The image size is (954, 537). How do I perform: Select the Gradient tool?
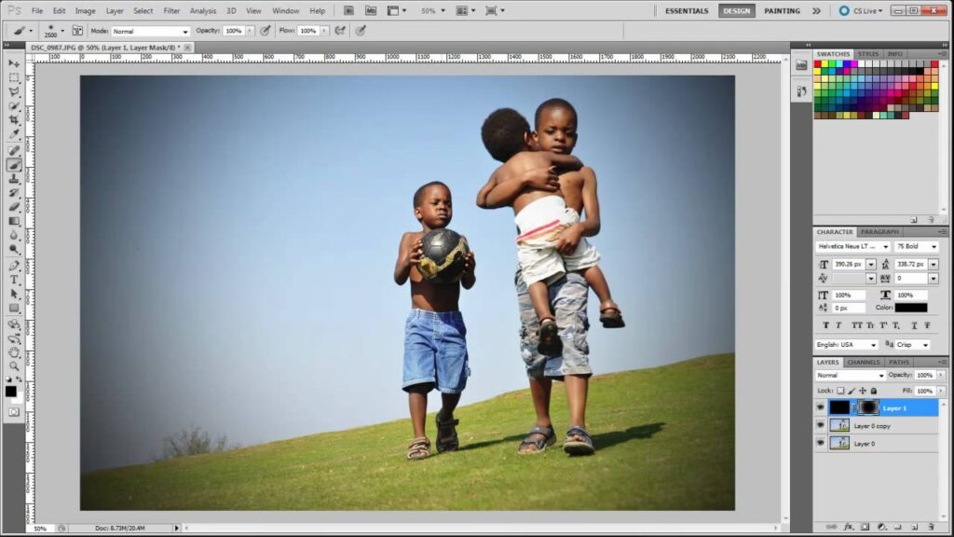[x=14, y=222]
